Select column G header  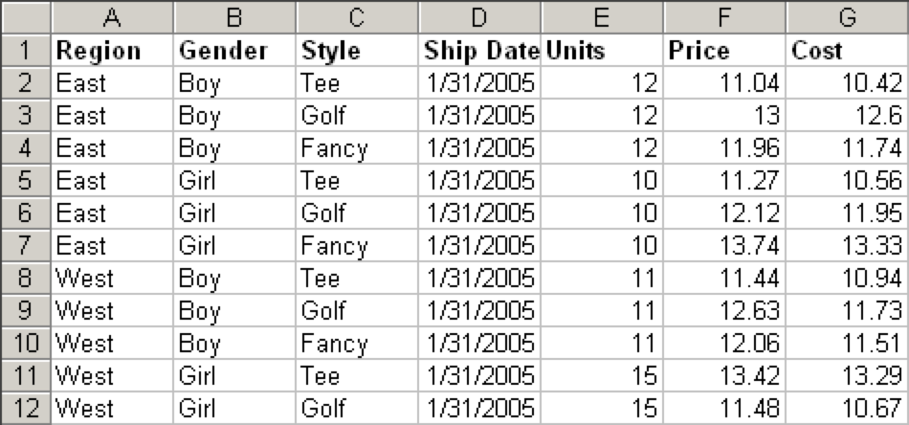point(848,17)
